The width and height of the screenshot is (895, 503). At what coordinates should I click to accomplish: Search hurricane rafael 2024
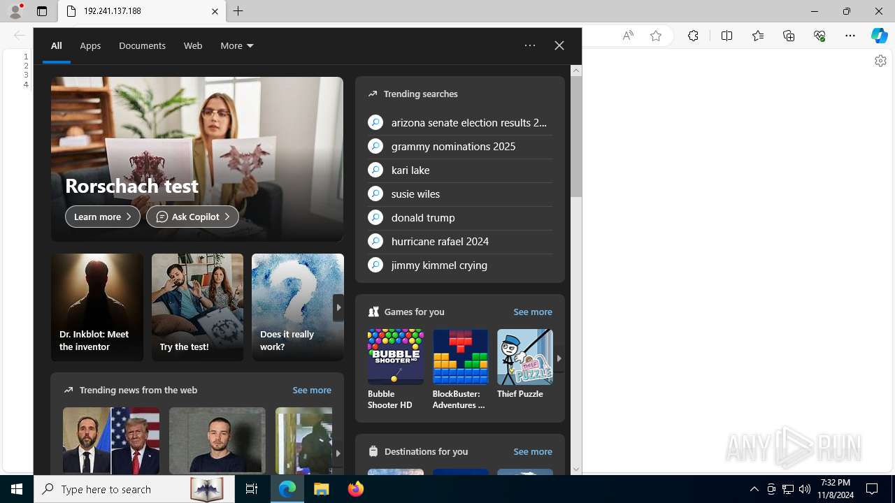tap(460, 241)
